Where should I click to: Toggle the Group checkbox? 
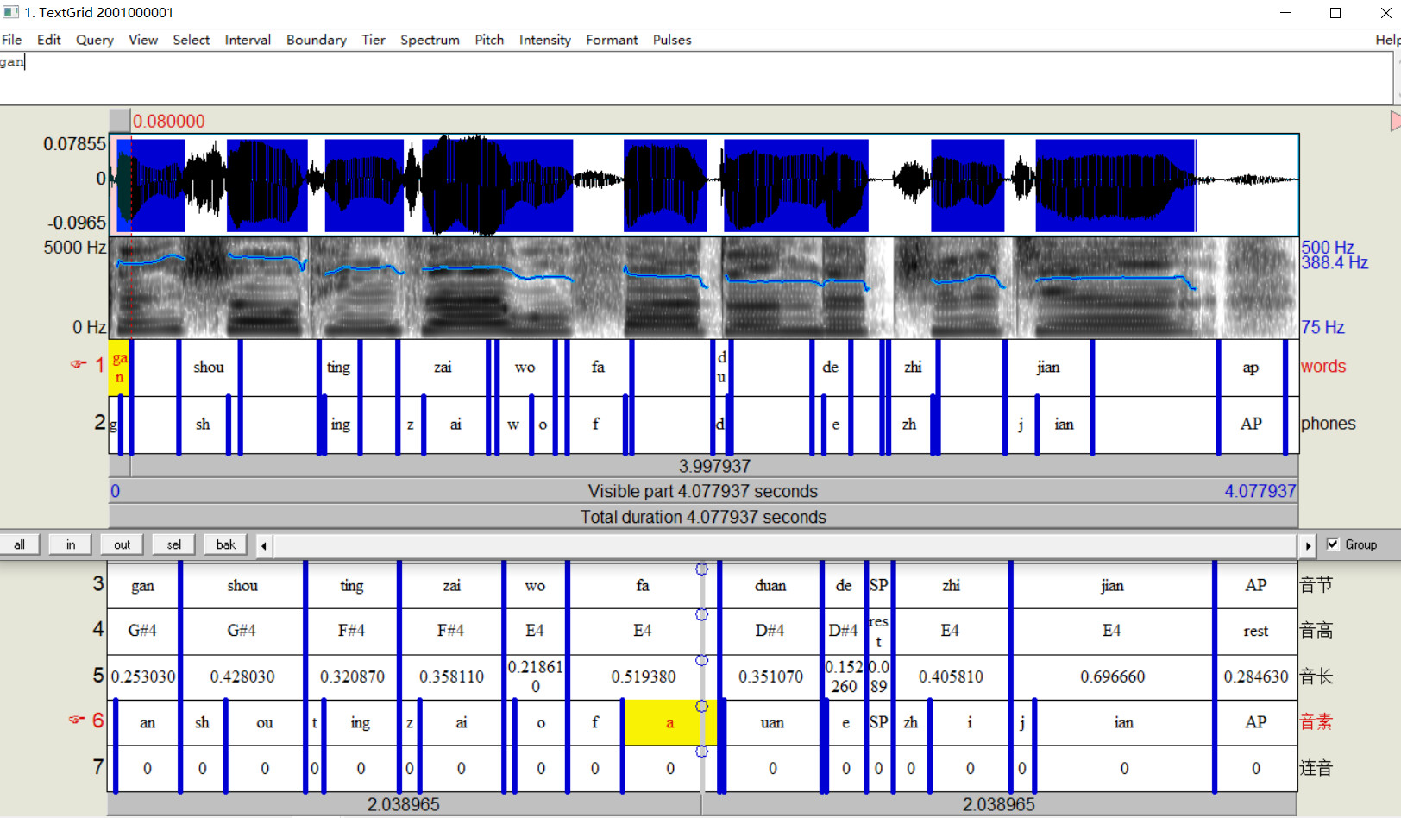coord(1333,544)
